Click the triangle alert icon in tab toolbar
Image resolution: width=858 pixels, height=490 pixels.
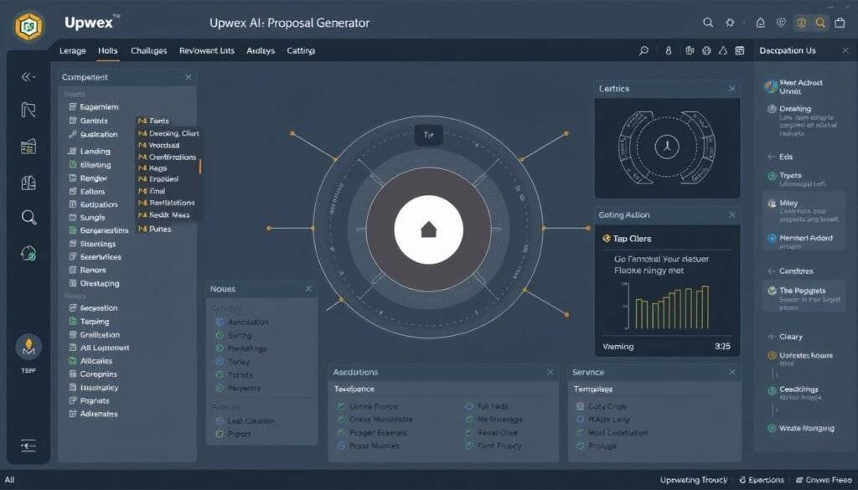723,50
